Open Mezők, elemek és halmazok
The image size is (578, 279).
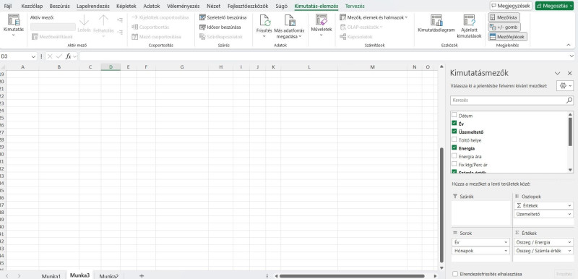tap(374, 17)
